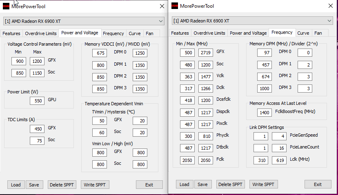The width and height of the screenshot is (338, 195).
Task: Click Save button in right window
Action: (x=202, y=184)
